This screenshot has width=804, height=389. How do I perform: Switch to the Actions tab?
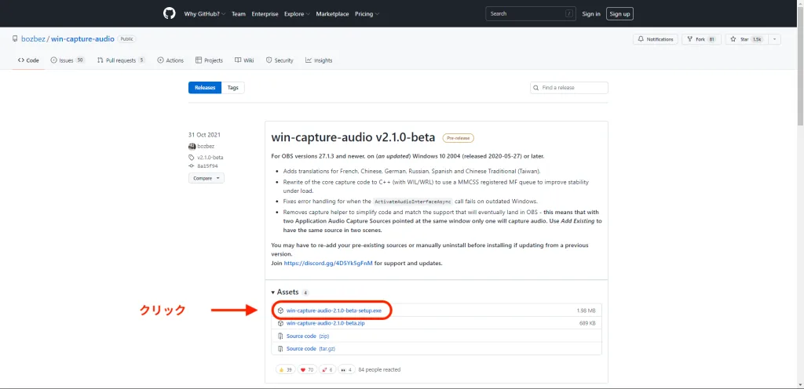(170, 60)
